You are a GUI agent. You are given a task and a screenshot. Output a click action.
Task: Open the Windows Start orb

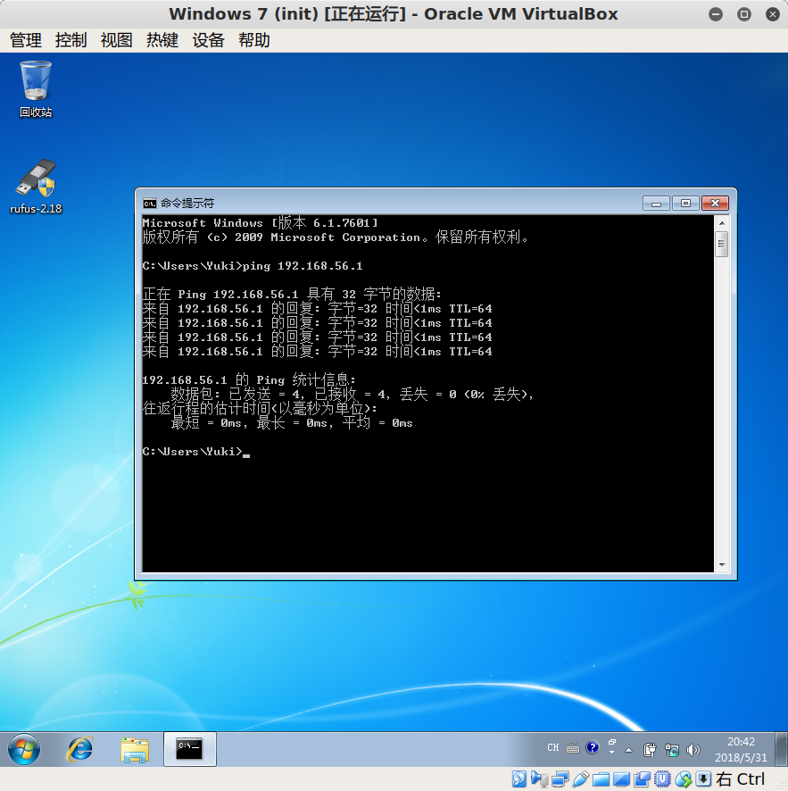pos(24,749)
